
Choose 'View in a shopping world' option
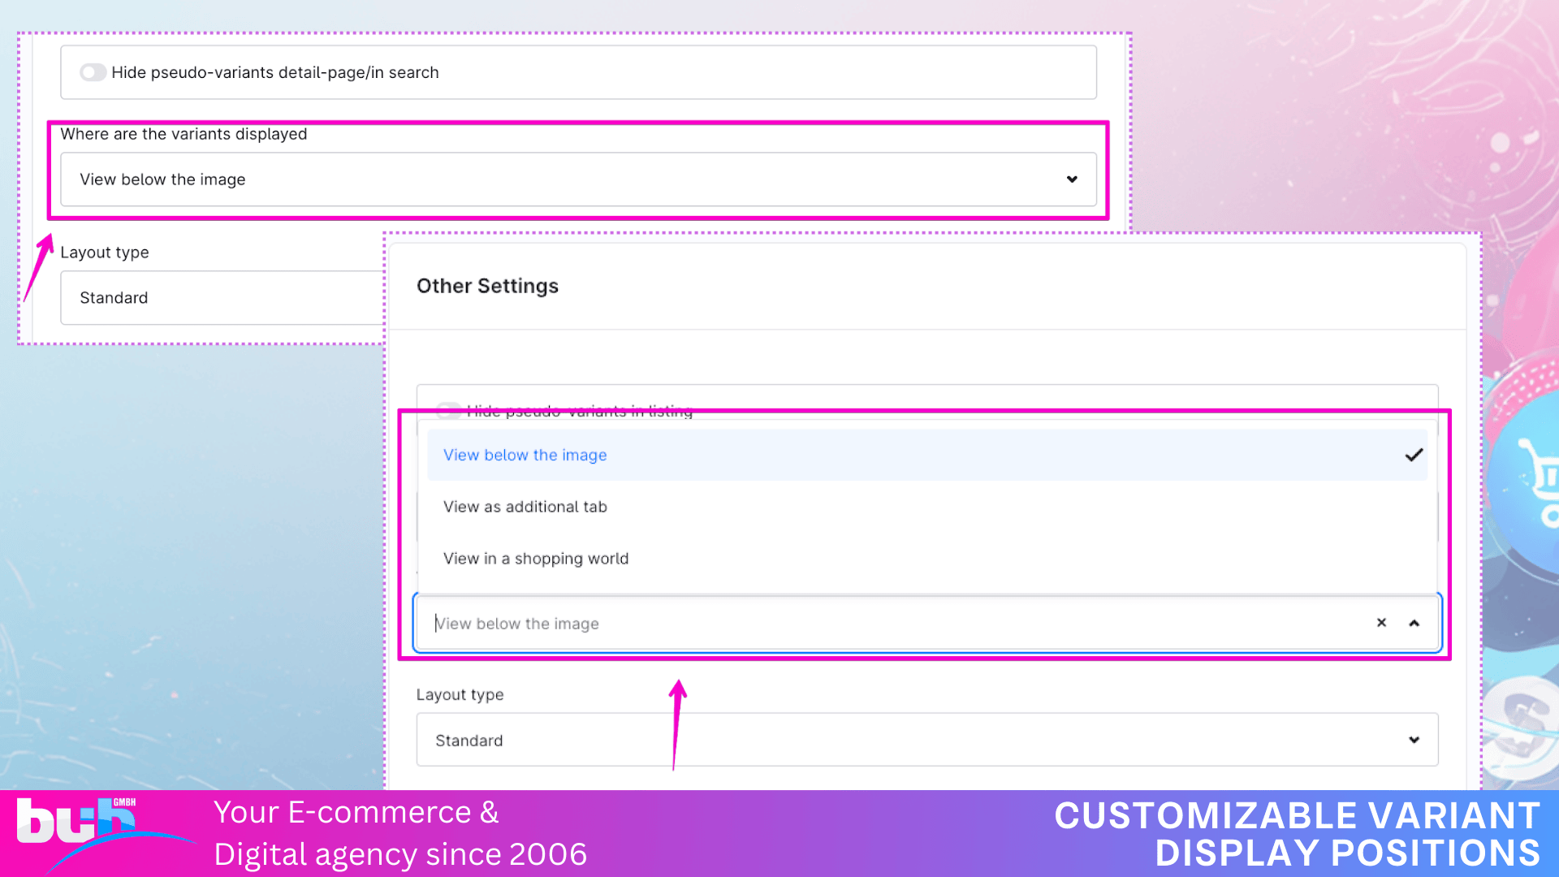[x=536, y=559]
